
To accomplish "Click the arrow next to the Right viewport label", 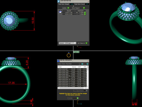I will [79, 52].
